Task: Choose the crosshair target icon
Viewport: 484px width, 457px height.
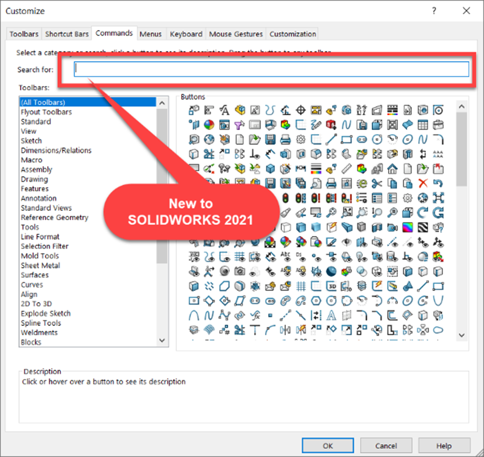Action: pos(300,110)
